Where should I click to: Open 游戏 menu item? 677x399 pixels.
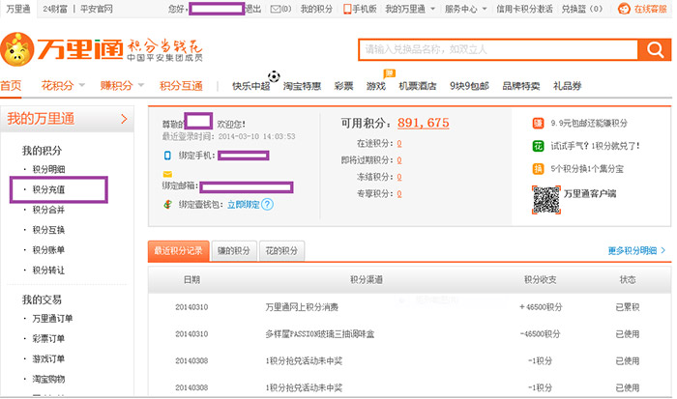[x=375, y=86]
